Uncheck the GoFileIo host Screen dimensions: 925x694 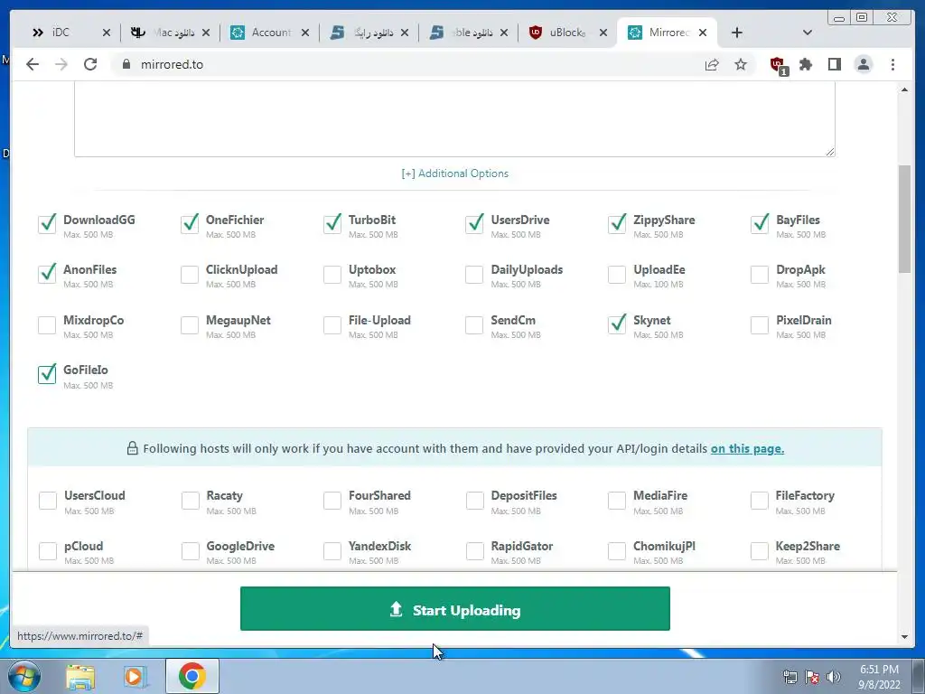pyautogui.click(x=47, y=374)
